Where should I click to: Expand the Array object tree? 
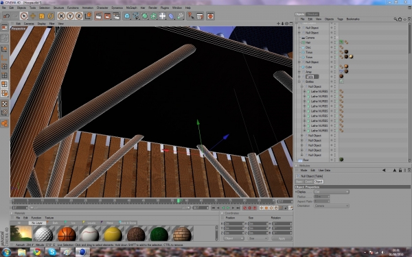pyautogui.click(x=299, y=71)
